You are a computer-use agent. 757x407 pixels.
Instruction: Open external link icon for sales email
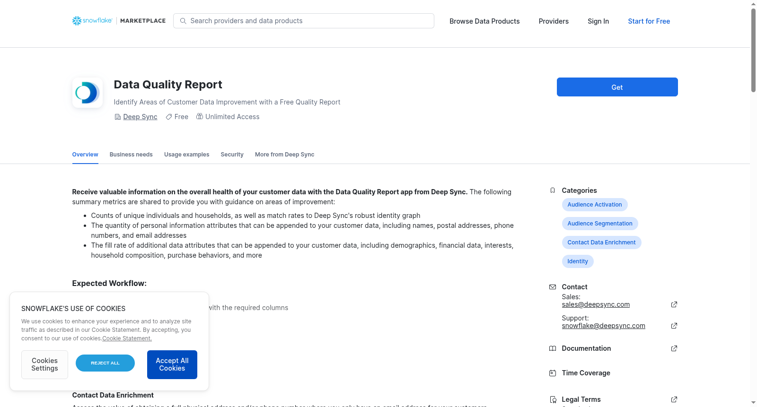[674, 304]
